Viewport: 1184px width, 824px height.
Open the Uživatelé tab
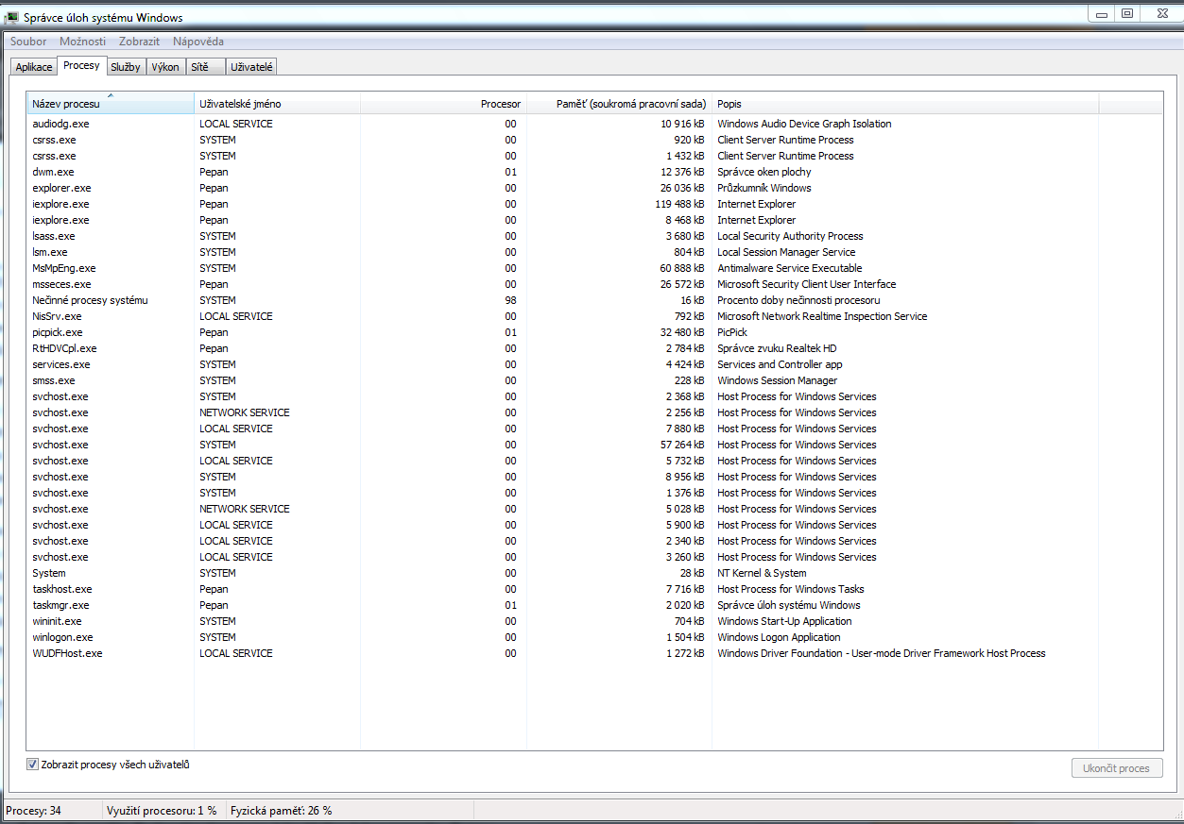[x=251, y=67]
